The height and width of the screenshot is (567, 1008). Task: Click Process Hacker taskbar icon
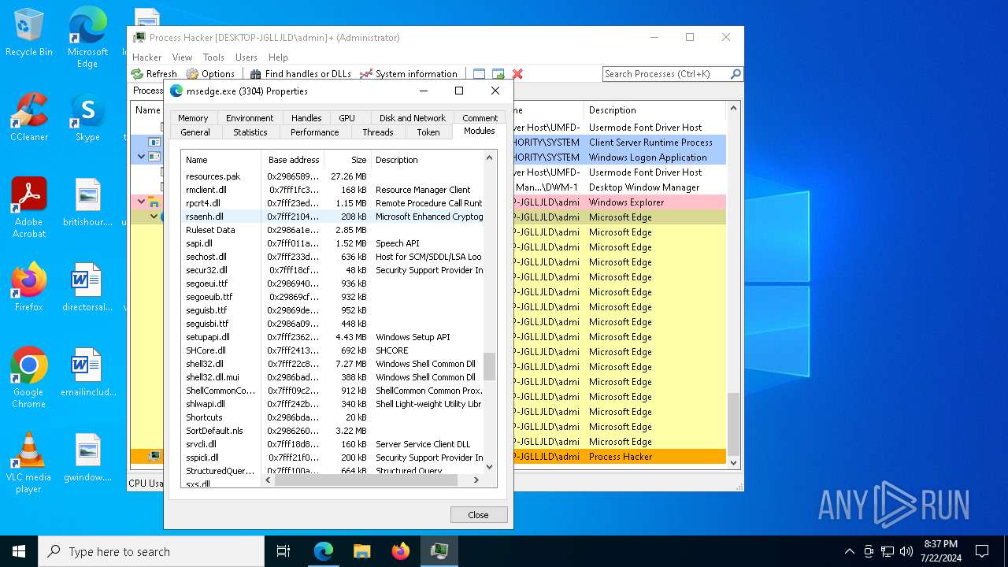tap(439, 551)
